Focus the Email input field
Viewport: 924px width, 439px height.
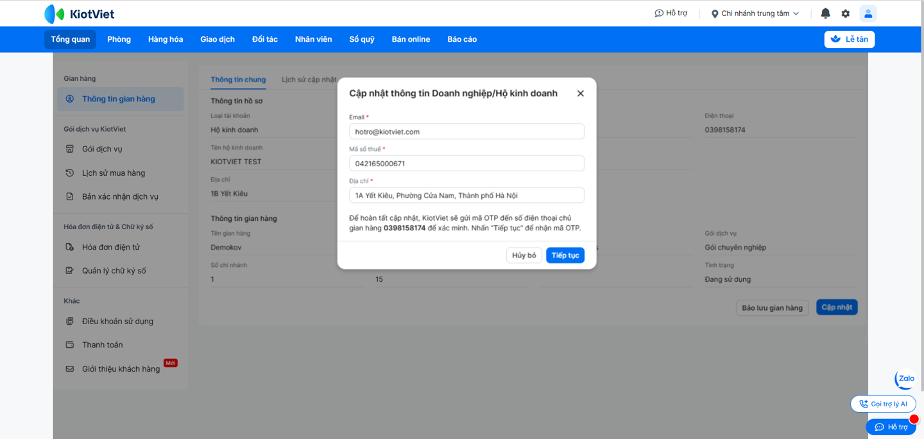[x=466, y=132]
